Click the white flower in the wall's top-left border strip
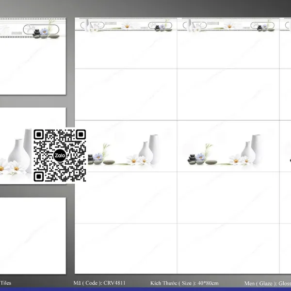291x291 pixels. point(127,25)
